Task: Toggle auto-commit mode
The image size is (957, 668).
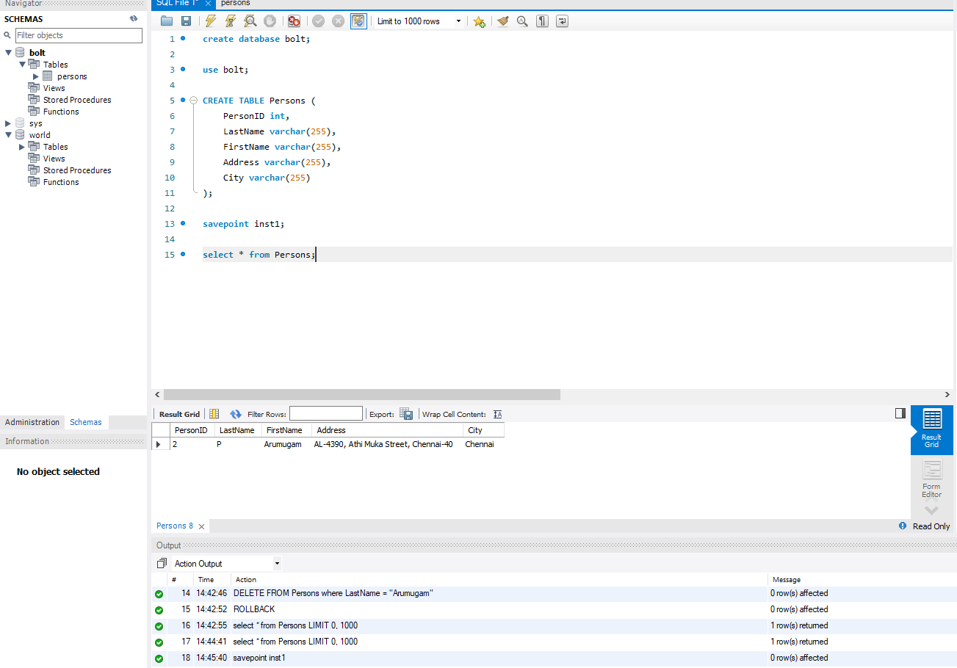Action: [x=358, y=21]
